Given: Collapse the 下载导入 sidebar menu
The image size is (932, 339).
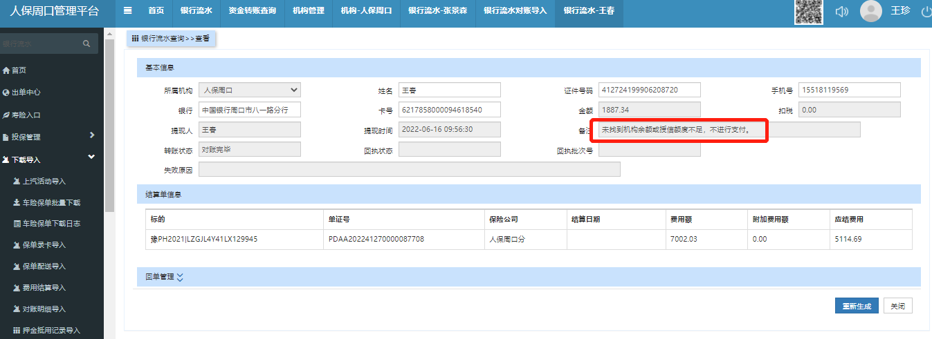Looking at the screenshot, I should pos(48,159).
